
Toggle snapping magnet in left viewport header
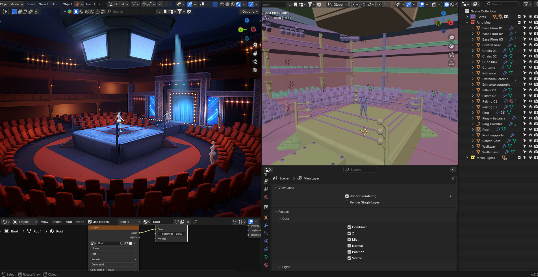(x=144, y=4)
